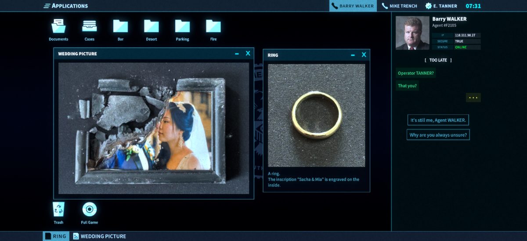Click the TOO LATE conversation label
The height and width of the screenshot is (241, 527).
[x=438, y=60]
